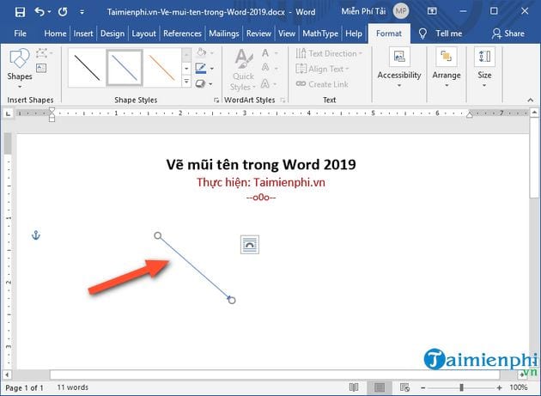
Task: Select the orange line shape style
Action: 161,68
